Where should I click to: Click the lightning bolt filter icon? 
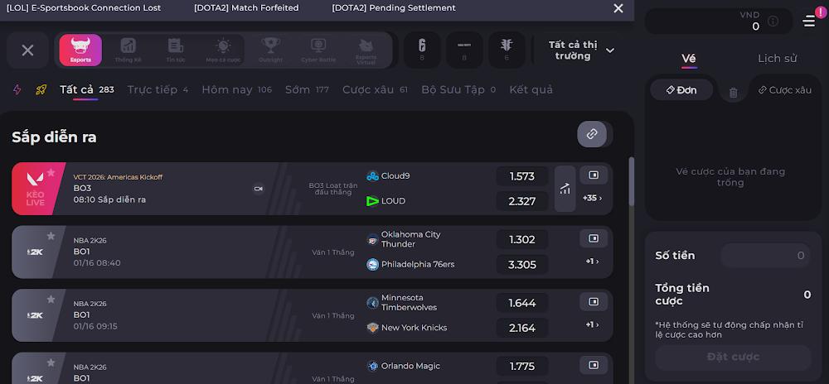click(17, 89)
